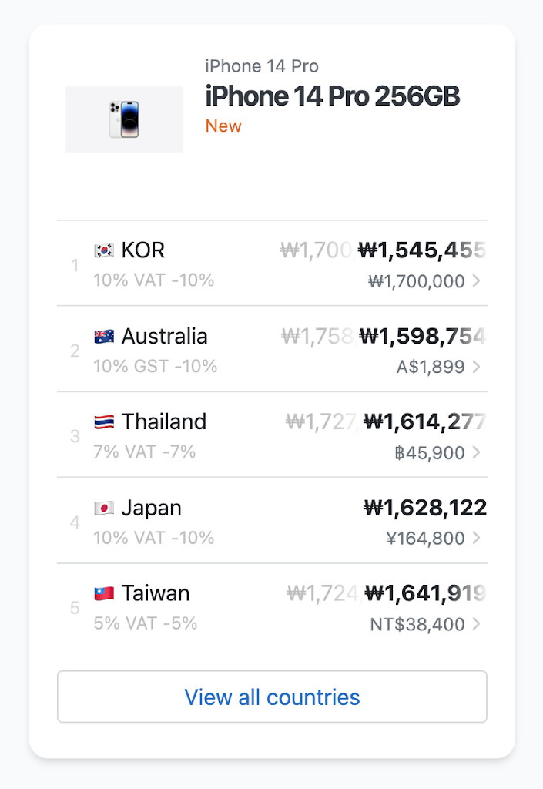
Task: Open the Taiwan row chevron arrow
Action: coord(477,624)
